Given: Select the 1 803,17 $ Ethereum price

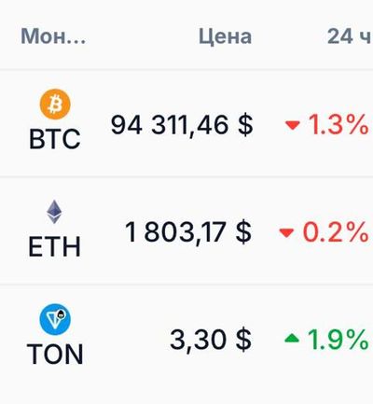Looking at the screenshot, I should pos(188,232).
